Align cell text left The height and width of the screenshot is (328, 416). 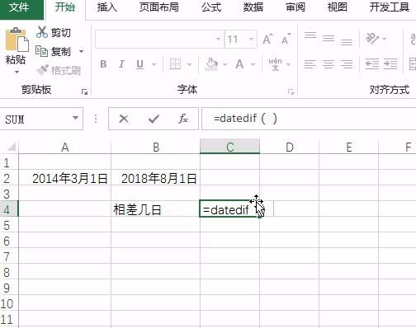tap(310, 64)
